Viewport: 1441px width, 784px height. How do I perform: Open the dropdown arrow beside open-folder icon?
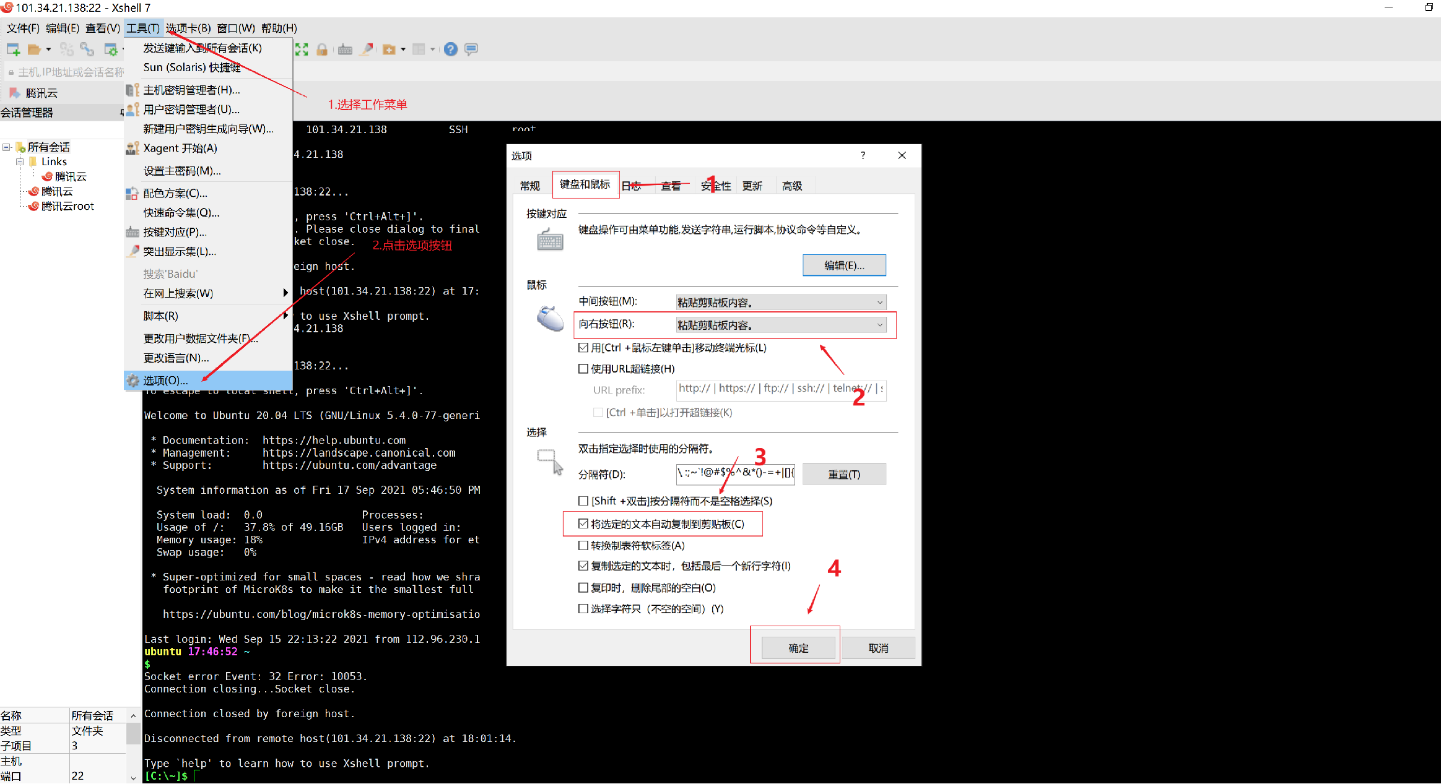[x=48, y=50]
